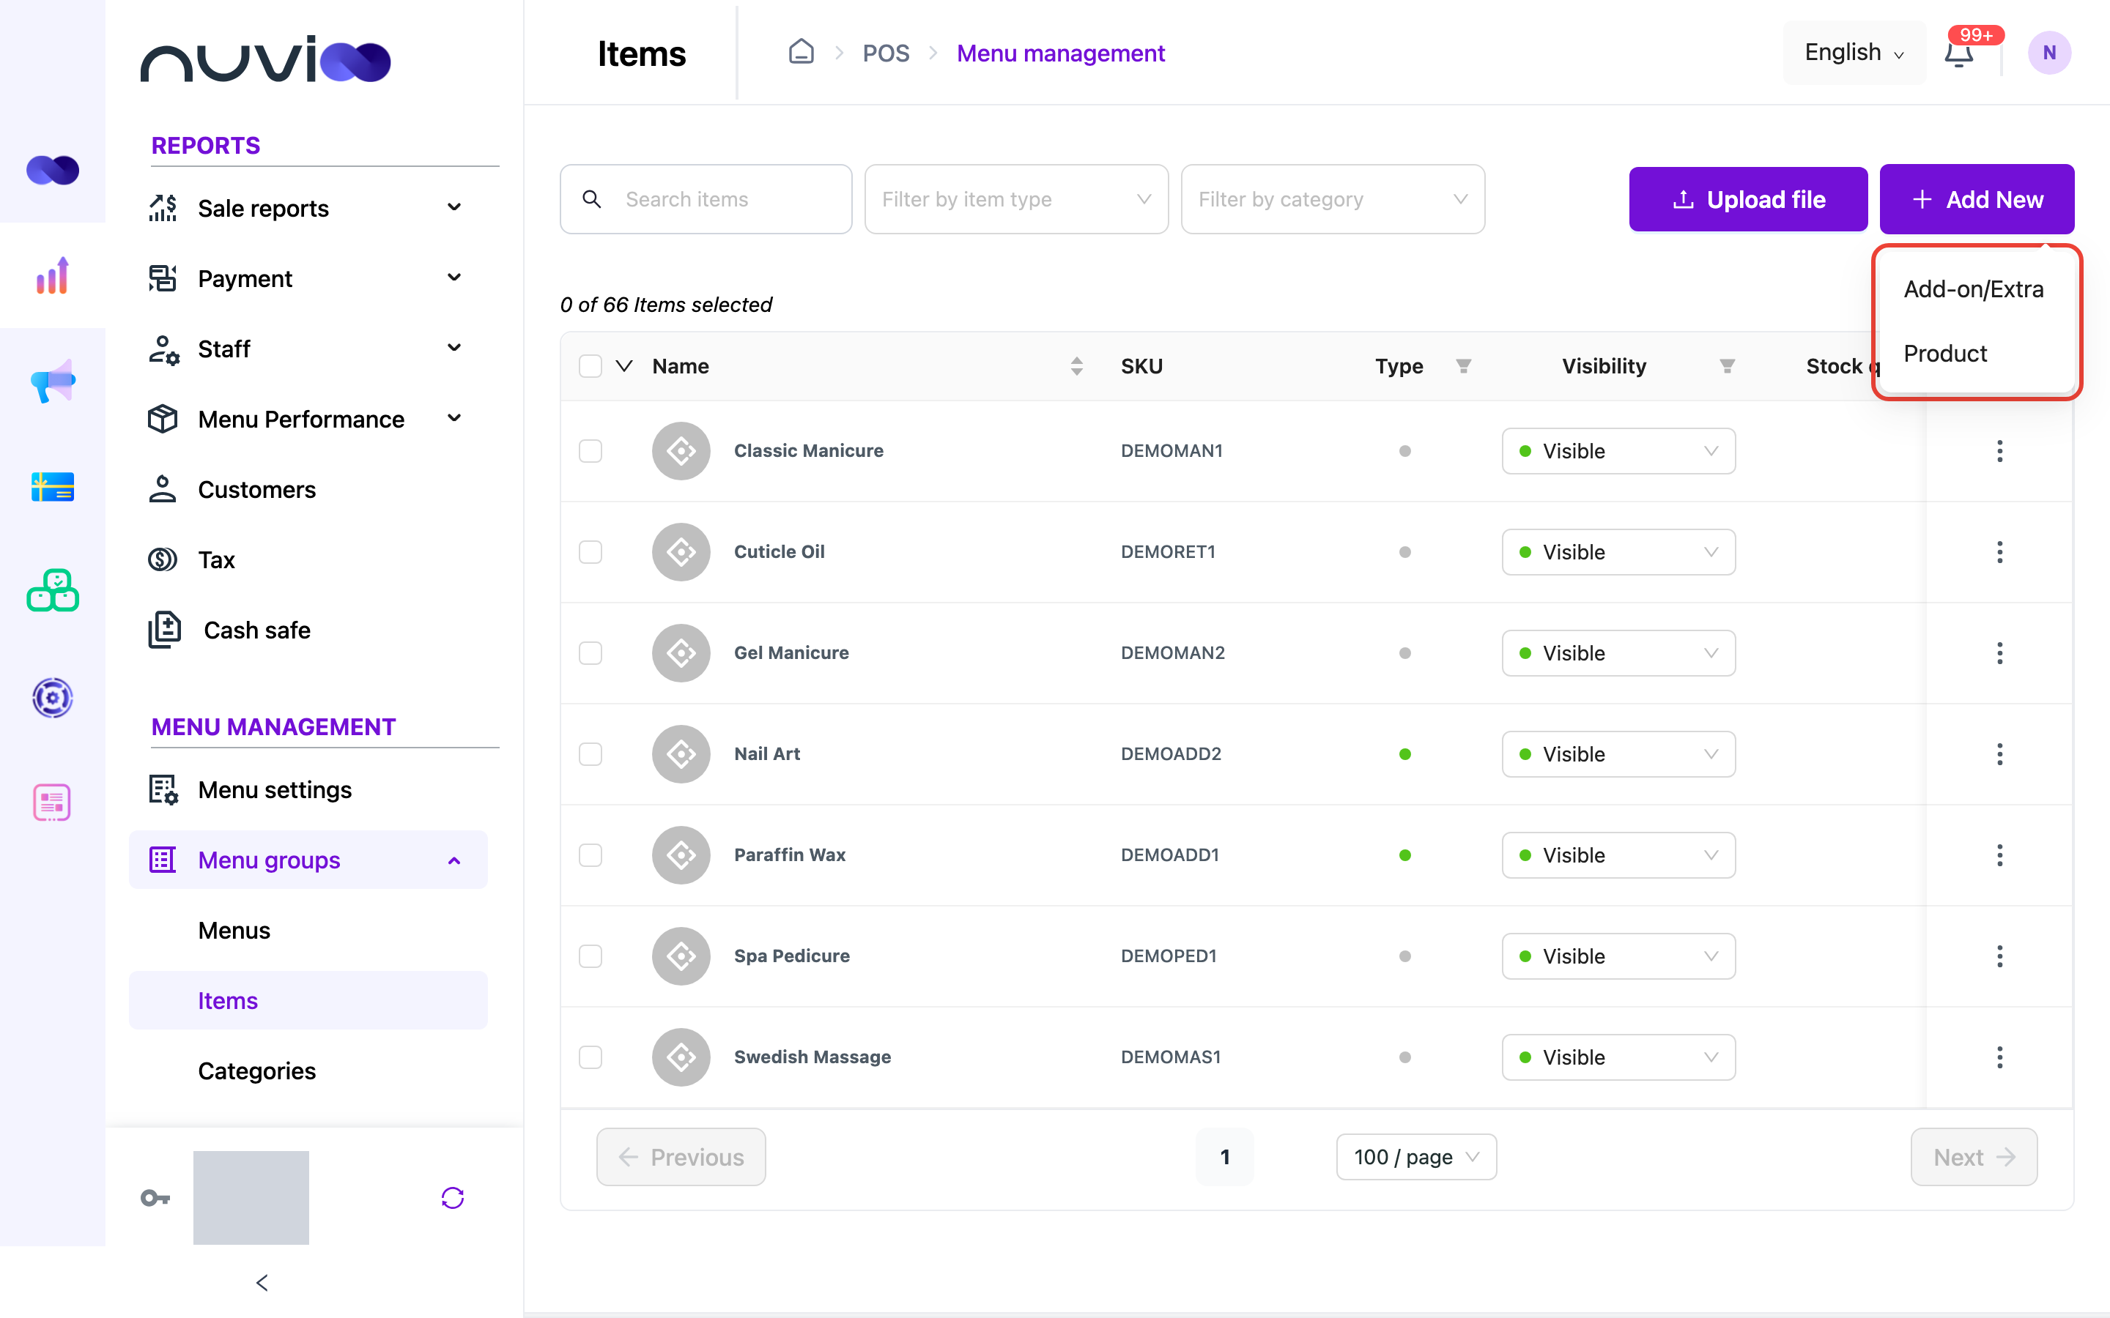Choose Add-on/Extra from Add New menu
The width and height of the screenshot is (2110, 1318).
(x=1973, y=289)
